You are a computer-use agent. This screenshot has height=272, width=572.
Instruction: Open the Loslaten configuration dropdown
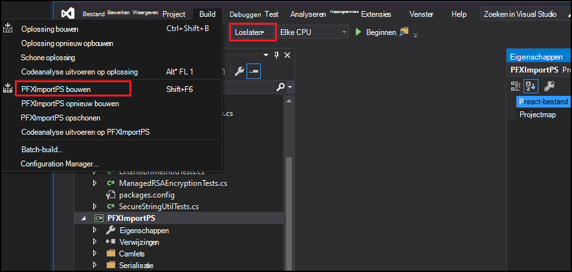tap(252, 32)
